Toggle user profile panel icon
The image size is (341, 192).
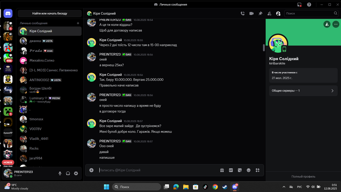[278, 13]
